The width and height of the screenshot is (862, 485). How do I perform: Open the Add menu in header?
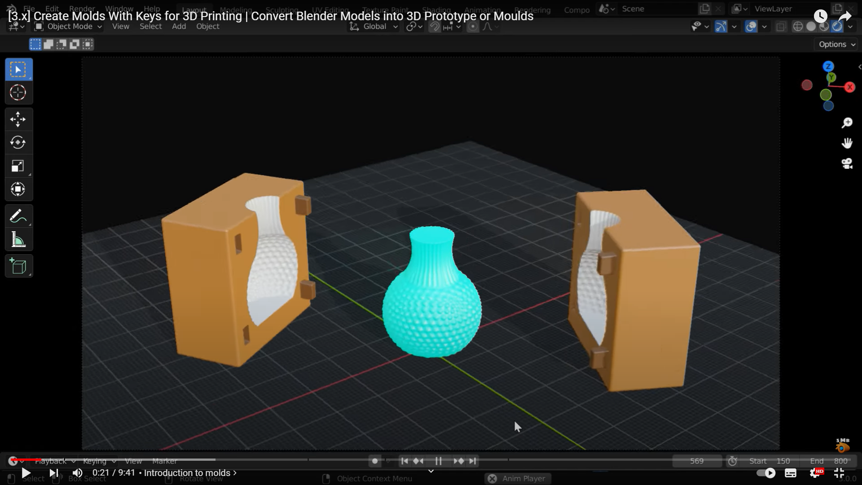tap(179, 26)
